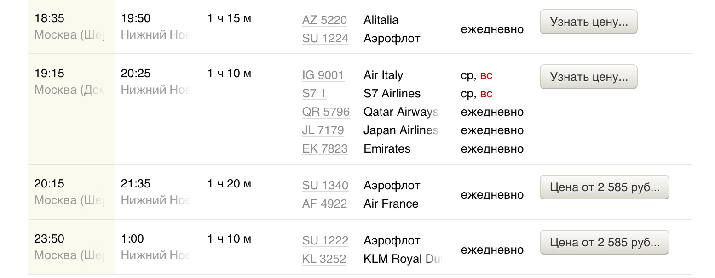Select the 19:15 departure time cell

[x=49, y=74]
